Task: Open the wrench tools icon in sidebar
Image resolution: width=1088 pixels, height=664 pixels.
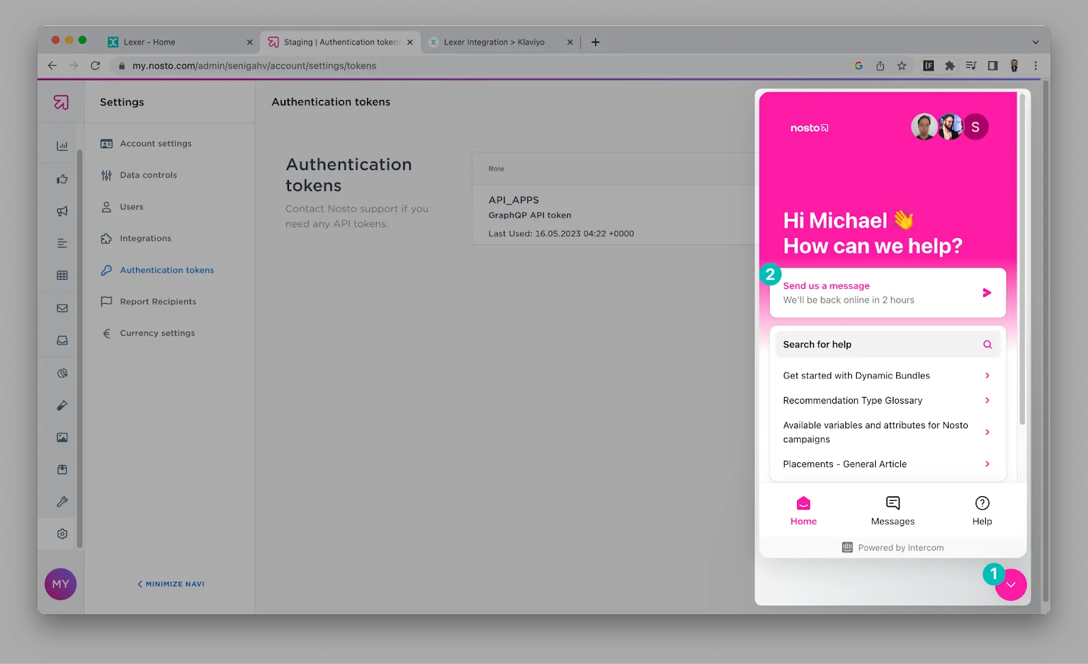Action: point(62,502)
